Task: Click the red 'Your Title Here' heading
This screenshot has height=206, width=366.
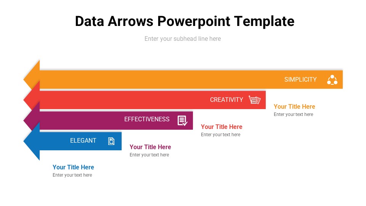Action: (x=222, y=127)
